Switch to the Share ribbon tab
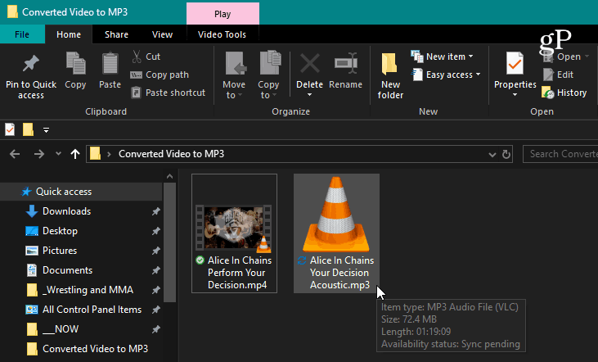The width and height of the screenshot is (598, 362). click(x=116, y=34)
